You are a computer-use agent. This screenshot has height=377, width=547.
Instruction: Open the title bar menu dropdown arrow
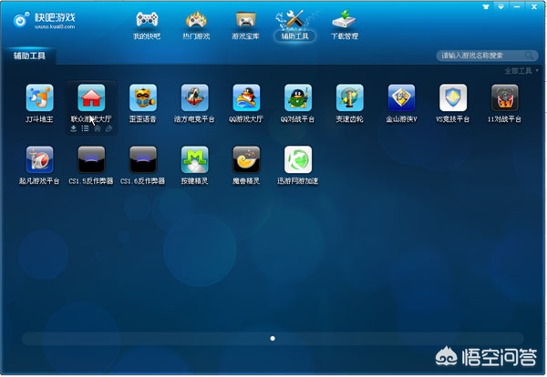coord(501,6)
